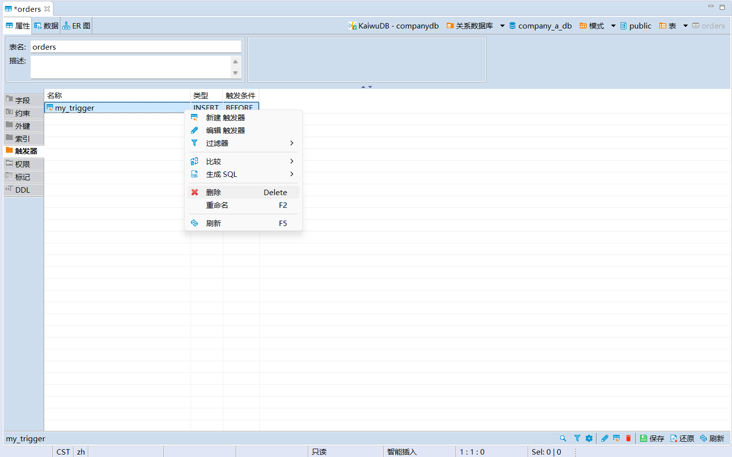The height and width of the screenshot is (457, 732).
Task: Click the red trash delete icon
Action: pyautogui.click(x=628, y=438)
